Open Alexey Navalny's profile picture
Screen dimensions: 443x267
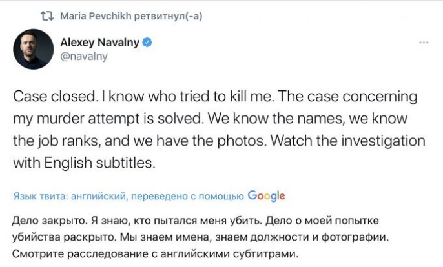click(32, 48)
